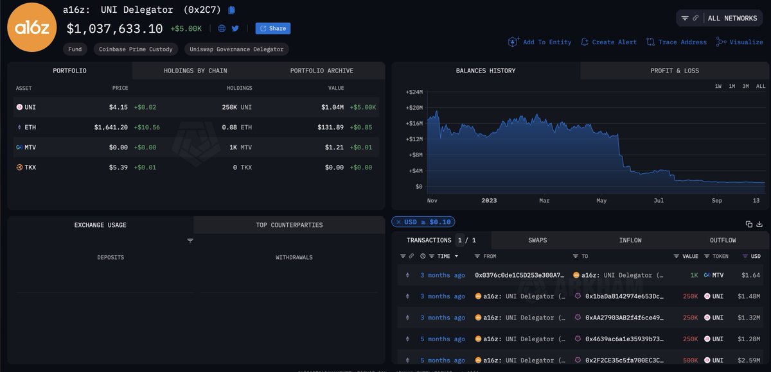The width and height of the screenshot is (771, 372).
Task: Copy the wallet address next to (0x2C7)
Action: click(231, 9)
